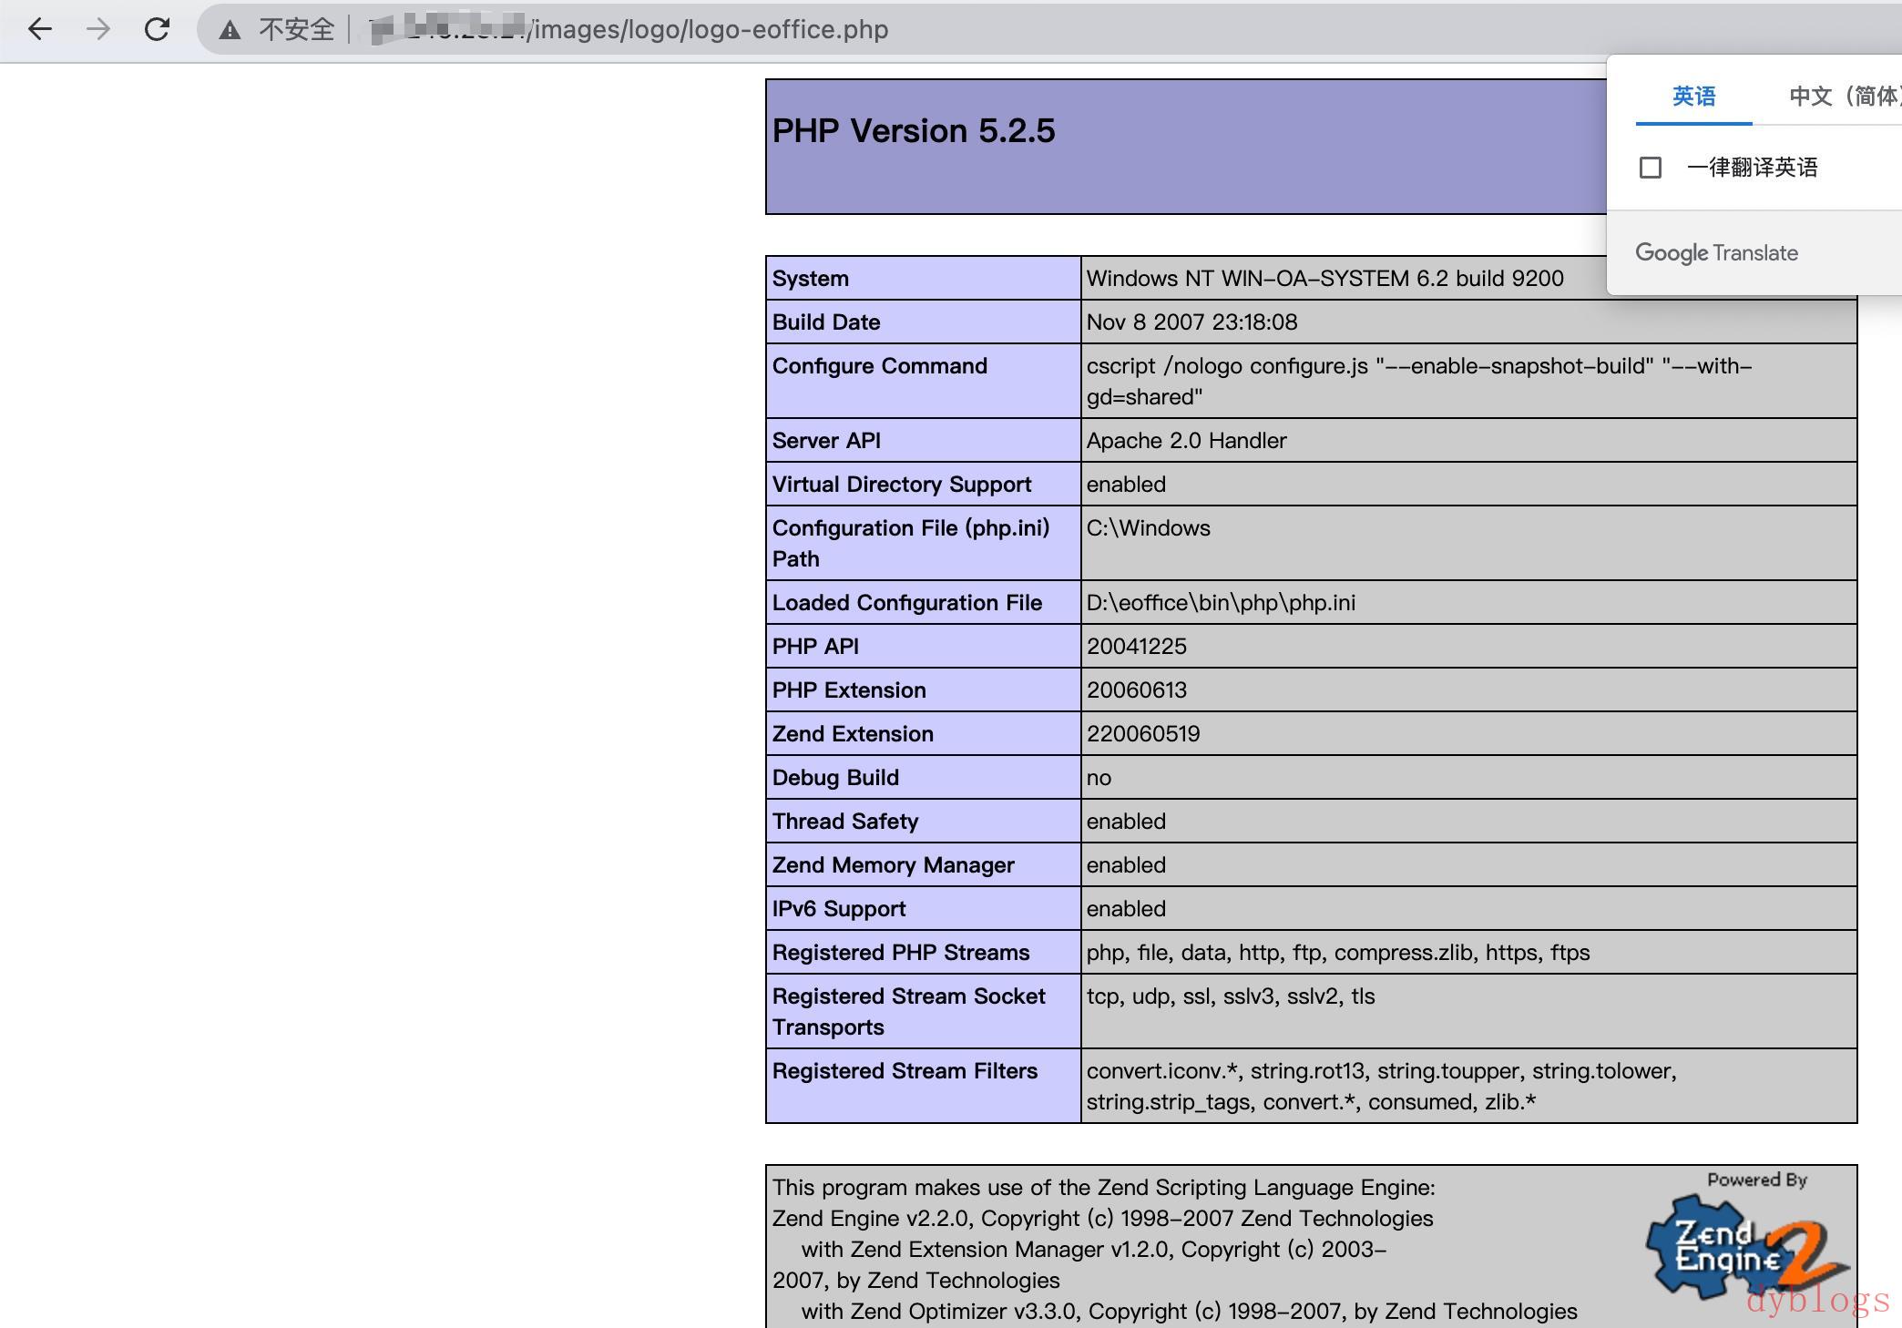Click the Powered By text
Image resolution: width=1902 pixels, height=1328 pixels.
coord(1757,1180)
